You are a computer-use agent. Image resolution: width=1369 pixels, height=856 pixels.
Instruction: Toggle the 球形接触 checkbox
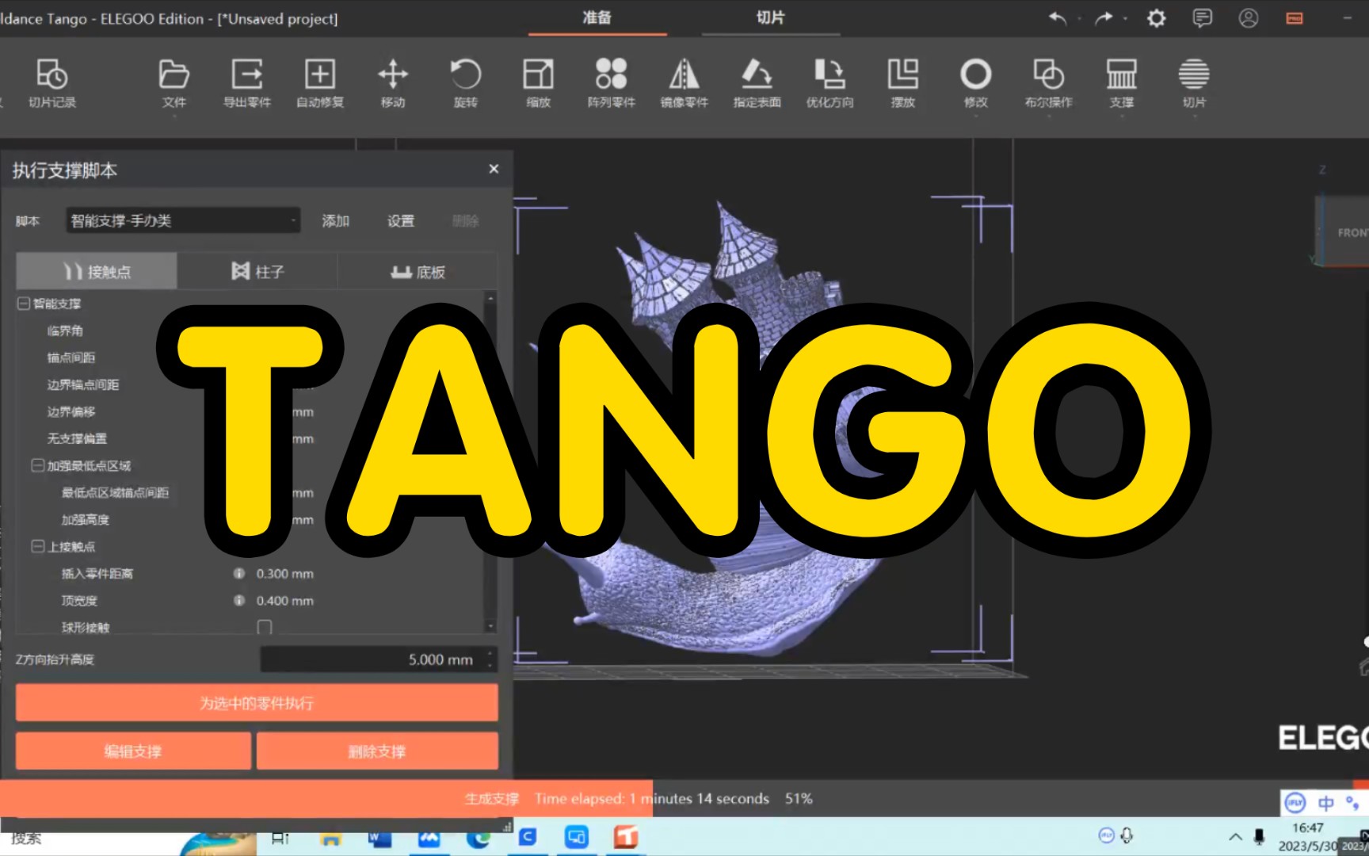pos(265,627)
